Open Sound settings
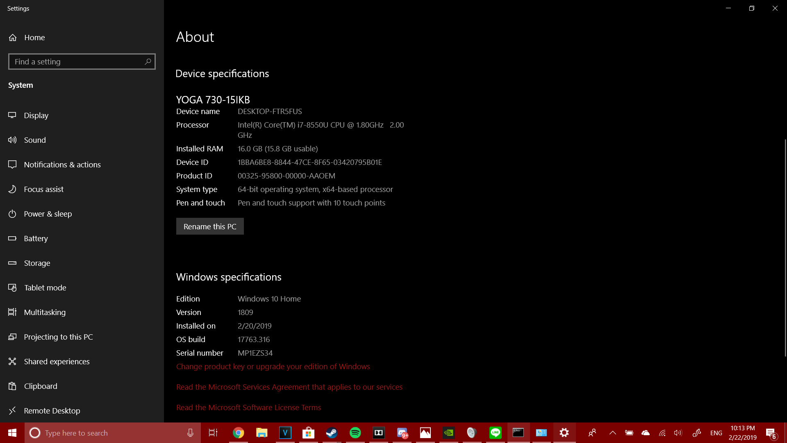787x443 pixels. coord(35,140)
